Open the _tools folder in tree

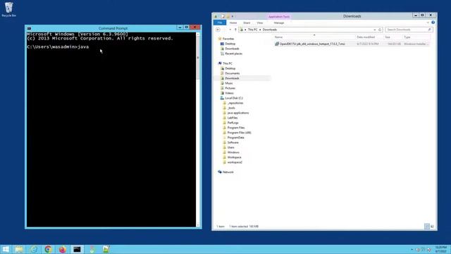pyautogui.click(x=231, y=108)
